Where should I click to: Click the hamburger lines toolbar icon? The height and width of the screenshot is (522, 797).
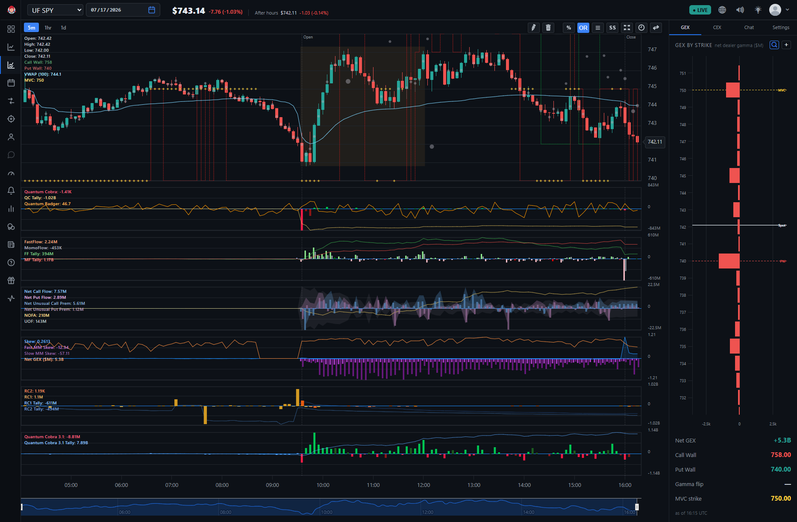coord(598,28)
